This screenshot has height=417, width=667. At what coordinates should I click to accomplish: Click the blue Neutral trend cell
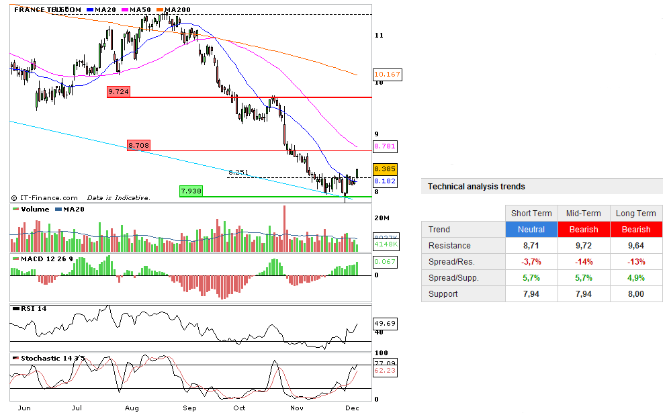(531, 230)
